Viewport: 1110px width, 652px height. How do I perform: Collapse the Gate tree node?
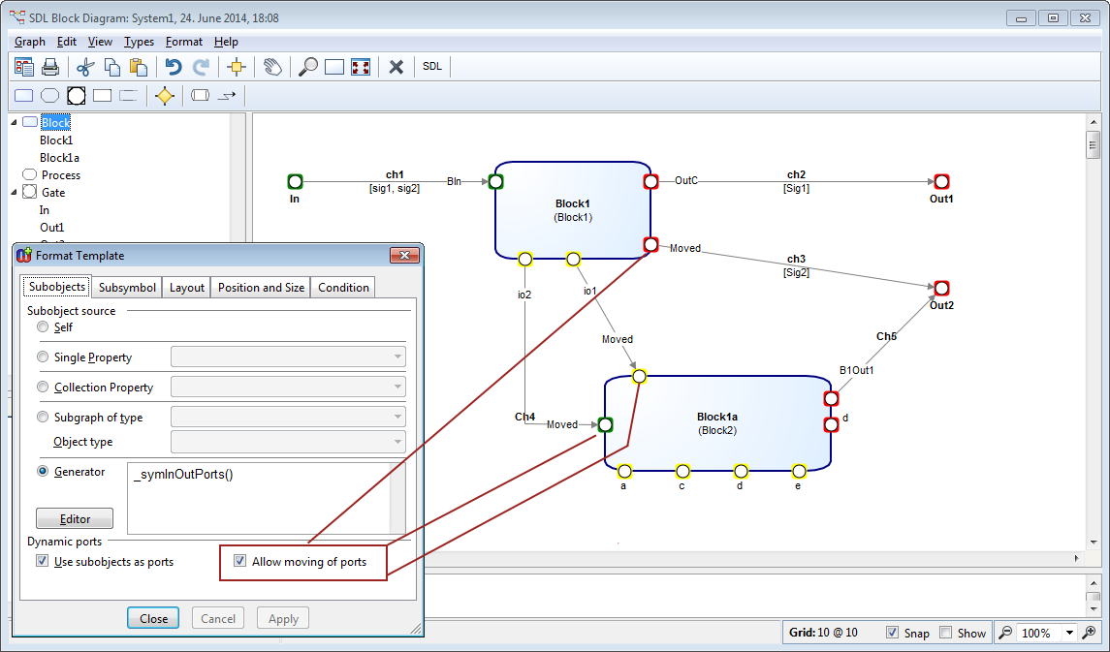click(14, 192)
